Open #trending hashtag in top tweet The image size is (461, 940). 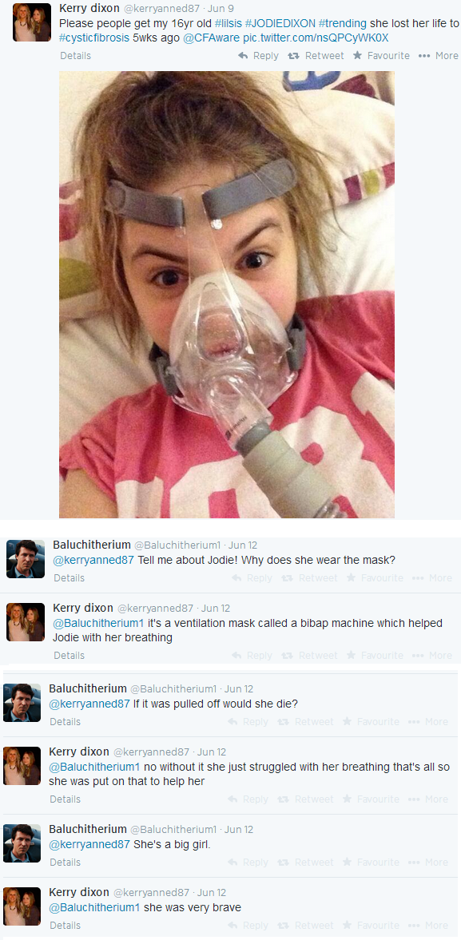(342, 24)
